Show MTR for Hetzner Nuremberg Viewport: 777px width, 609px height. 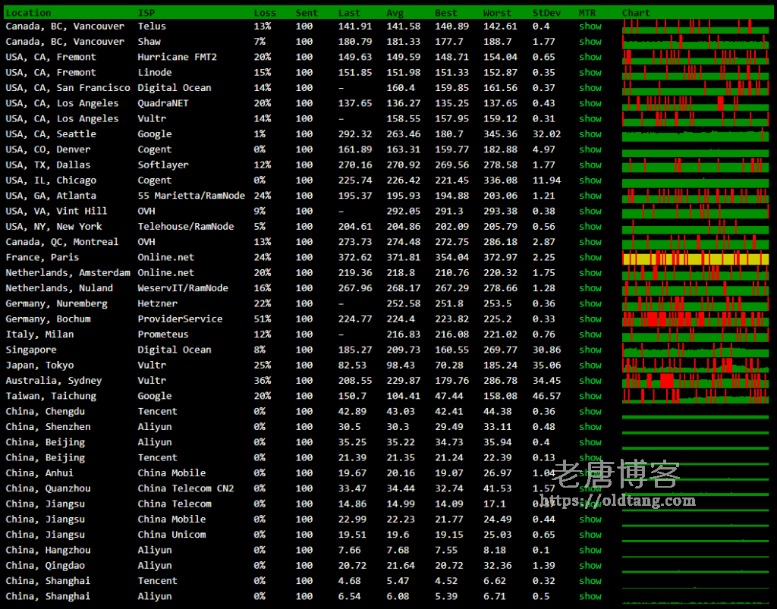pyautogui.click(x=590, y=304)
